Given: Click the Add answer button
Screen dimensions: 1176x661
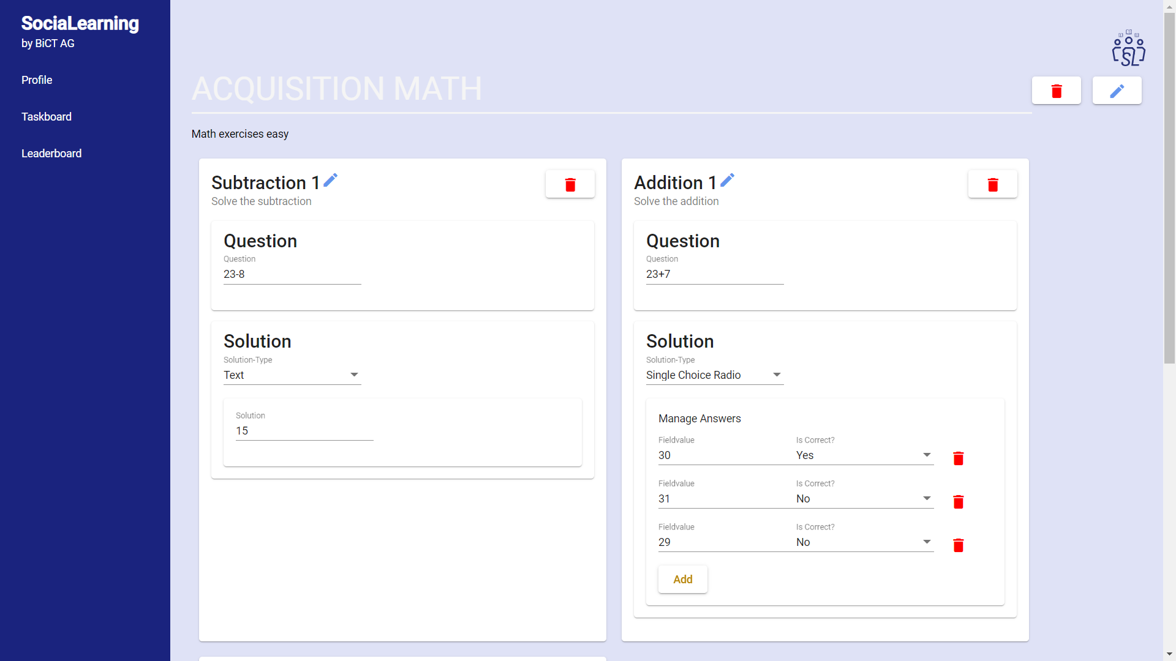Looking at the screenshot, I should click(682, 579).
